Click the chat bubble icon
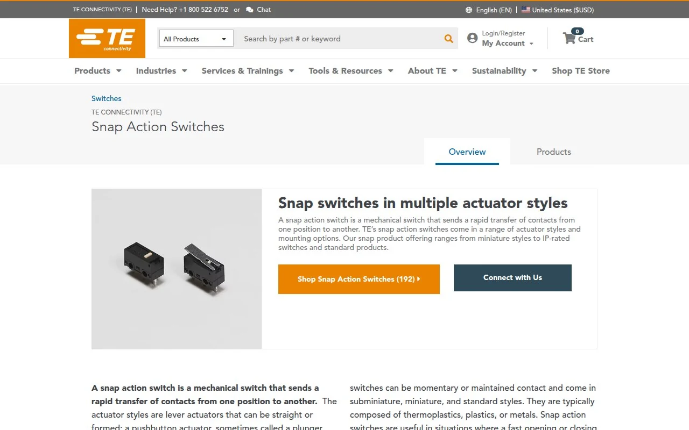This screenshot has height=430, width=689. (250, 10)
